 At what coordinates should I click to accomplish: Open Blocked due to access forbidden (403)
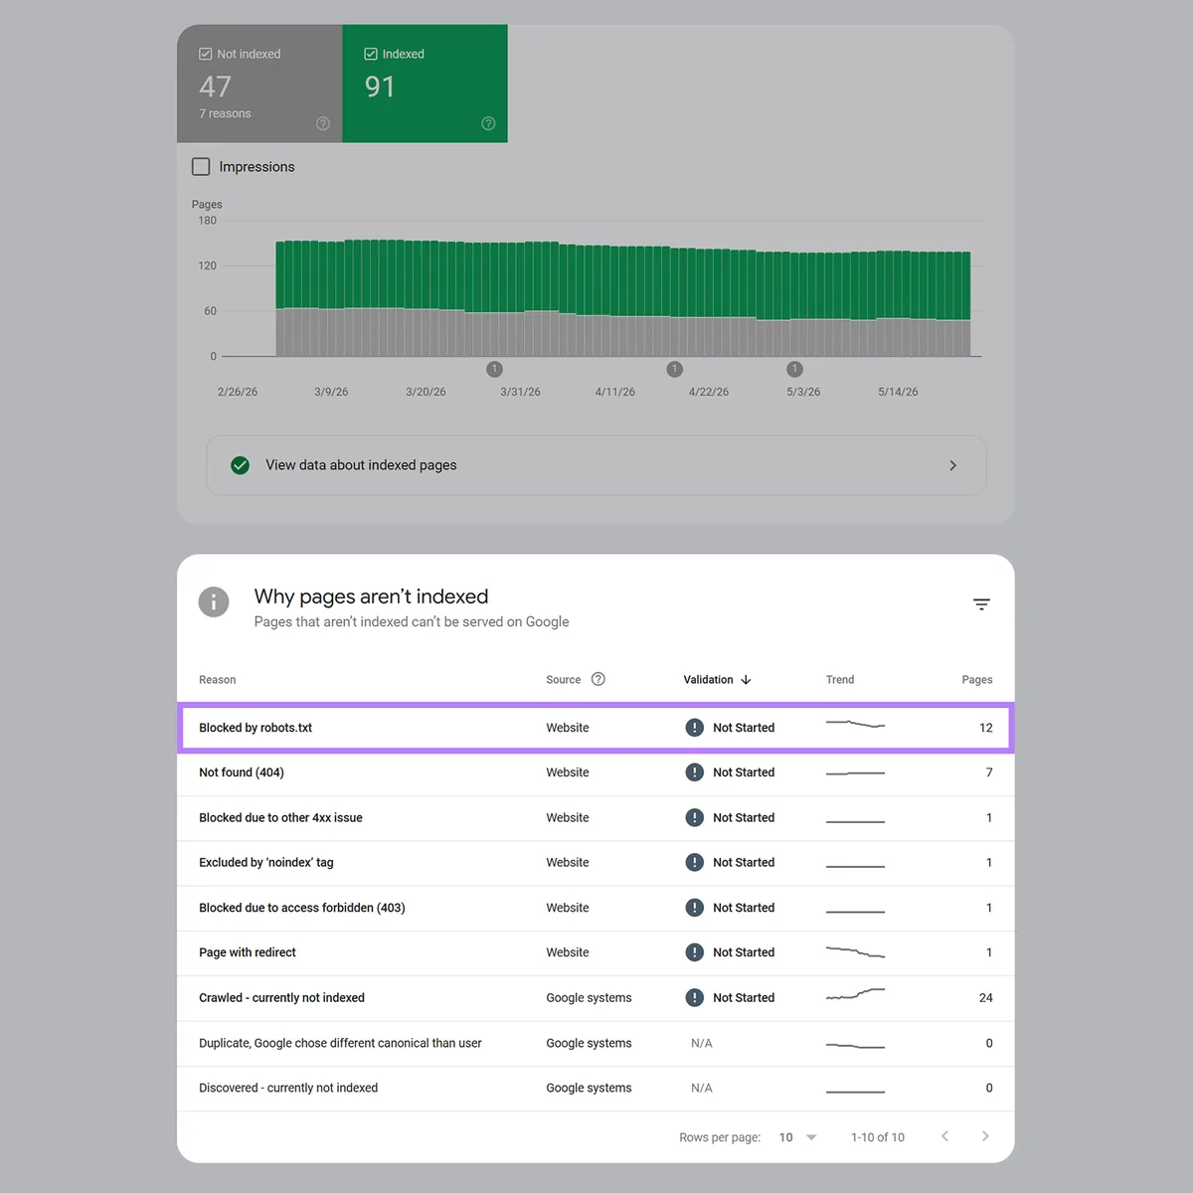point(596,908)
